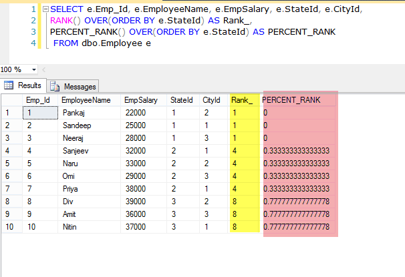Switch to the Messages tab

pyautogui.click(x=73, y=86)
